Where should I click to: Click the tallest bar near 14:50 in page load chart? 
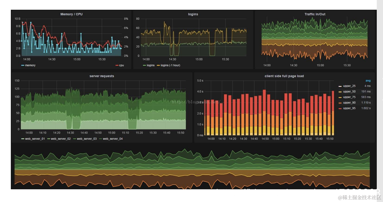click(x=264, y=112)
